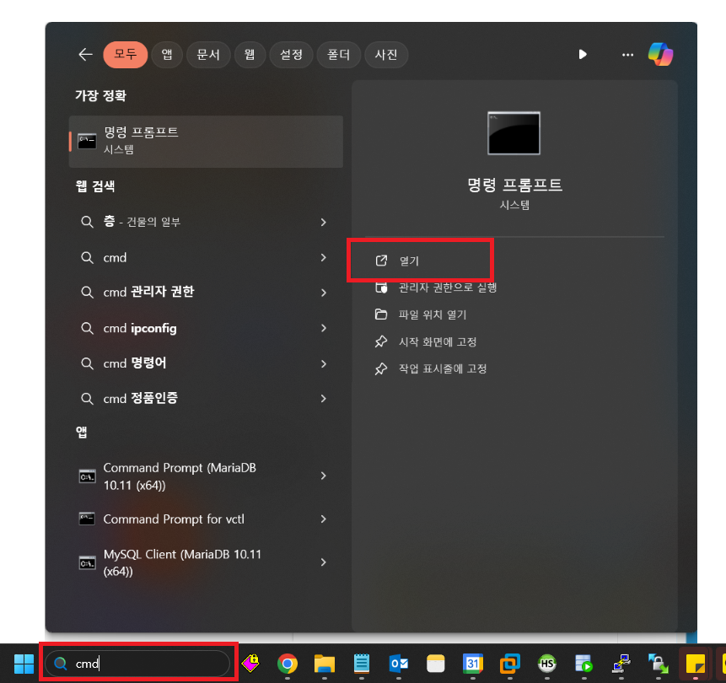Open the network computers taskbar icon
The image size is (726, 683).
[621, 664]
